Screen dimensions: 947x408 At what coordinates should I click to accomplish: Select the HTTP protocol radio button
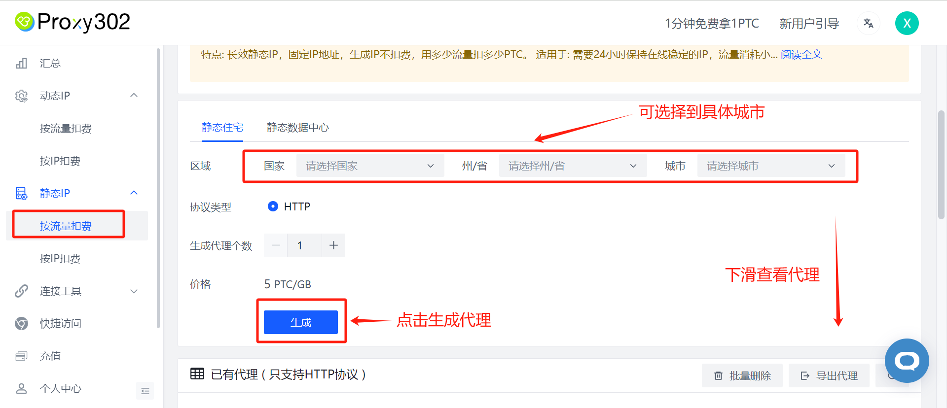(273, 206)
